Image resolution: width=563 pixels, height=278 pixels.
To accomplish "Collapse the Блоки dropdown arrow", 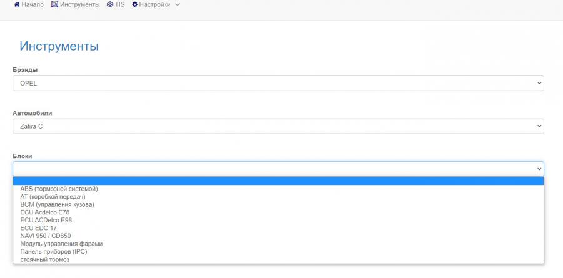I will tap(539, 169).
